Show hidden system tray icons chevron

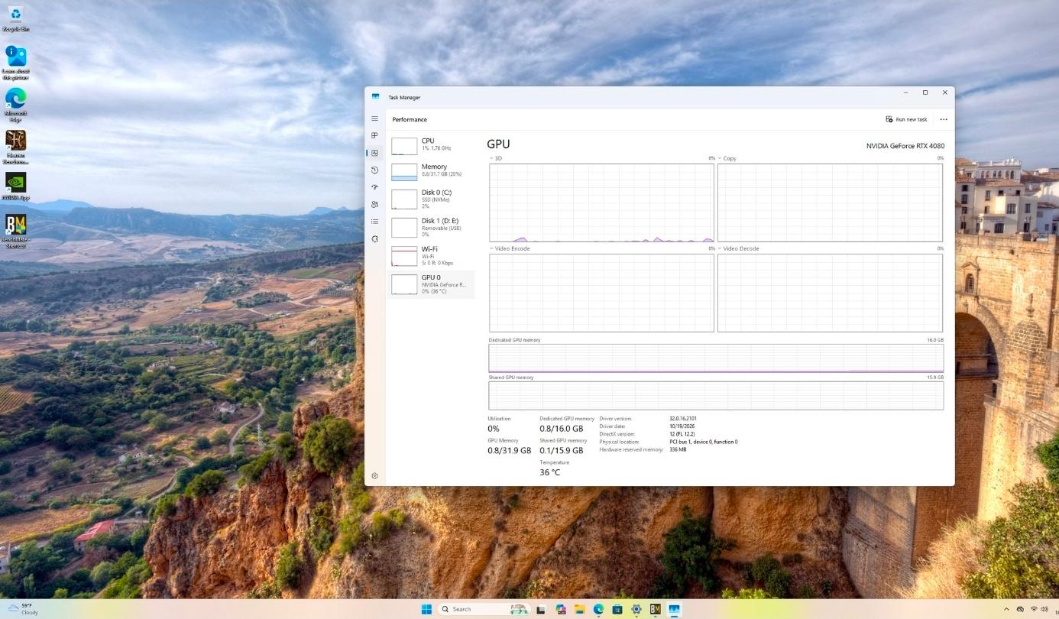(x=1006, y=609)
